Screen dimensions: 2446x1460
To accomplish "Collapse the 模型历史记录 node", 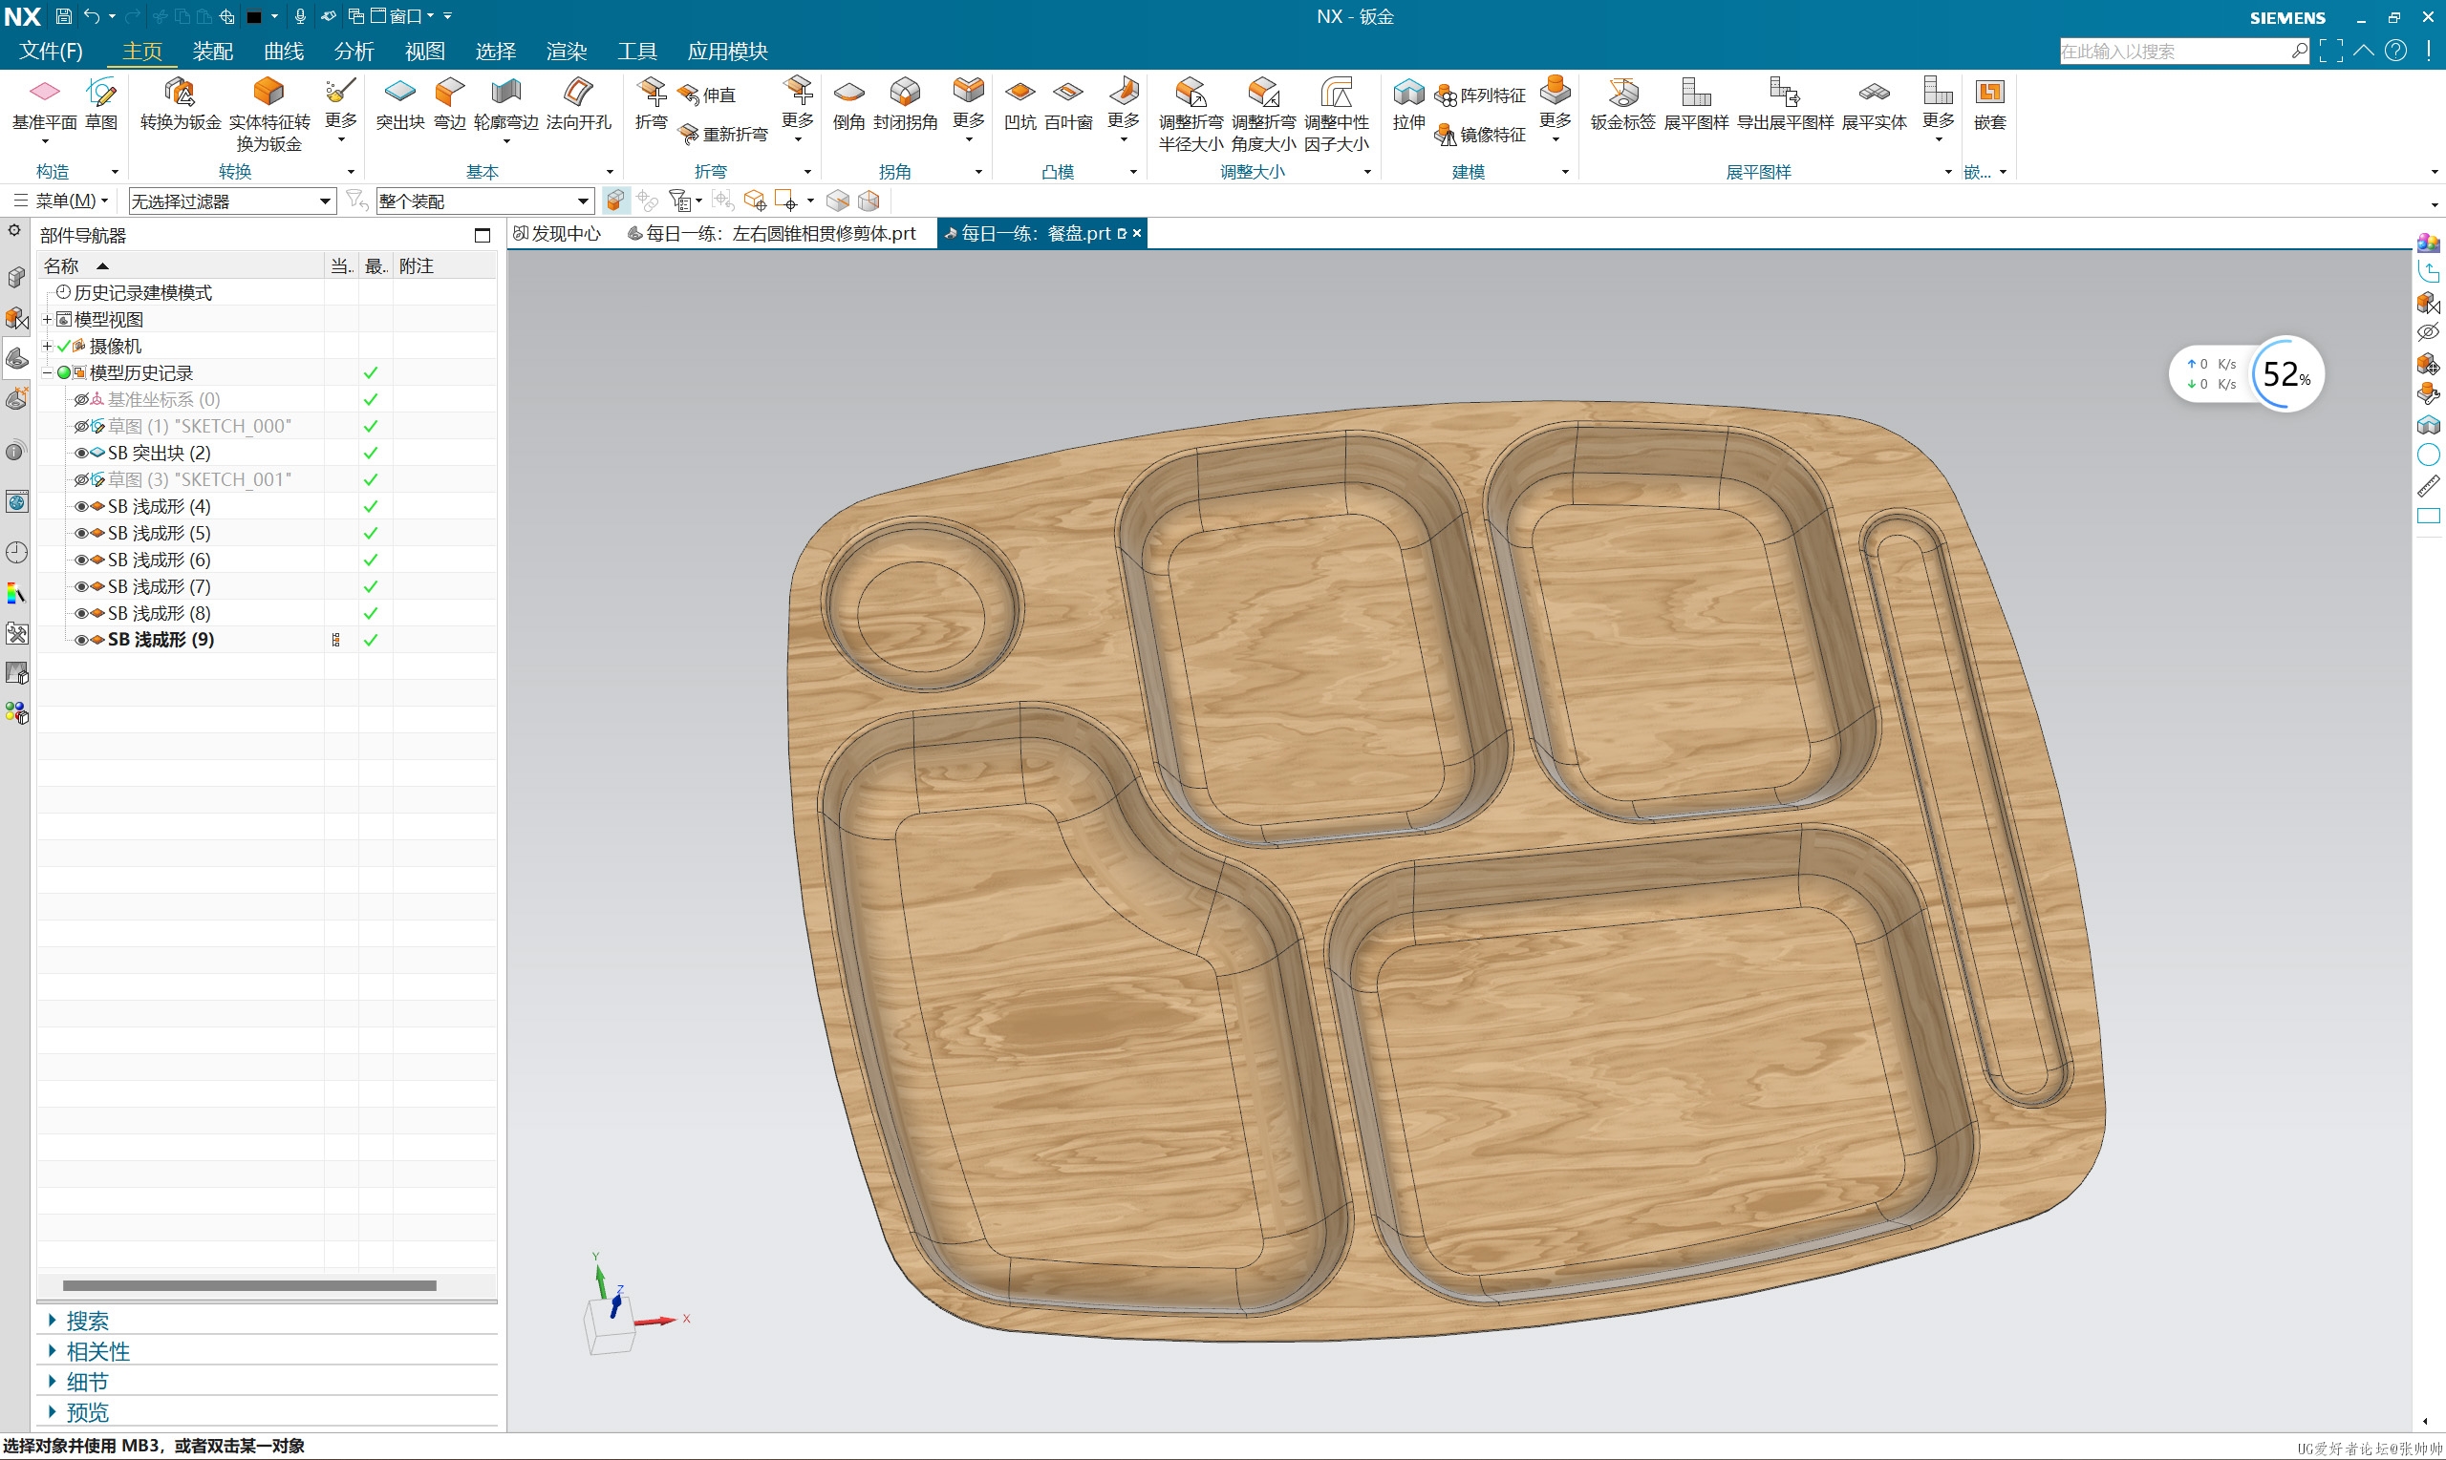I will (46, 372).
